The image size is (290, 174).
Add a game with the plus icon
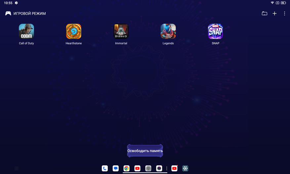(275, 14)
